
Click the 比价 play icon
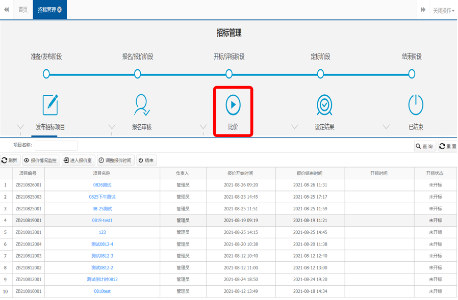pos(233,105)
